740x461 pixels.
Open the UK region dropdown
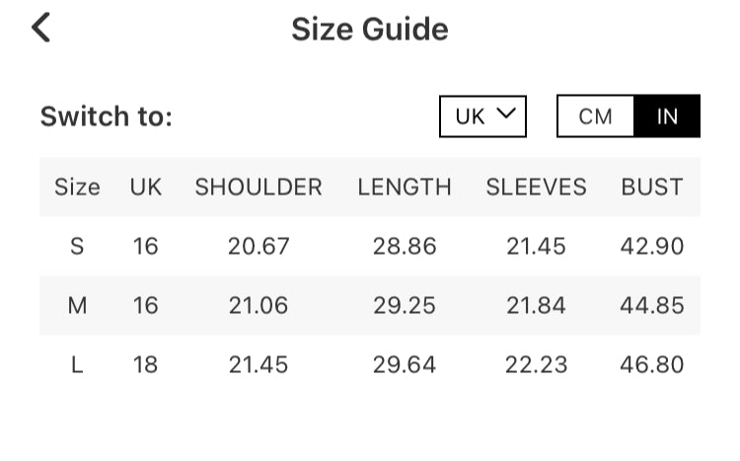point(482,116)
